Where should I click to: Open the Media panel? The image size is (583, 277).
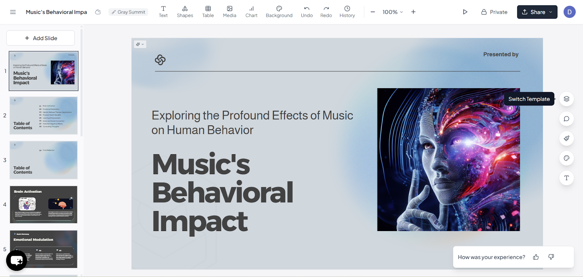click(230, 12)
